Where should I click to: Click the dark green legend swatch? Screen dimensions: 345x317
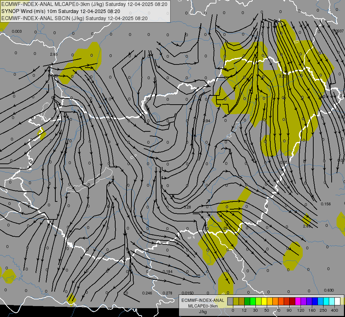point(247,301)
